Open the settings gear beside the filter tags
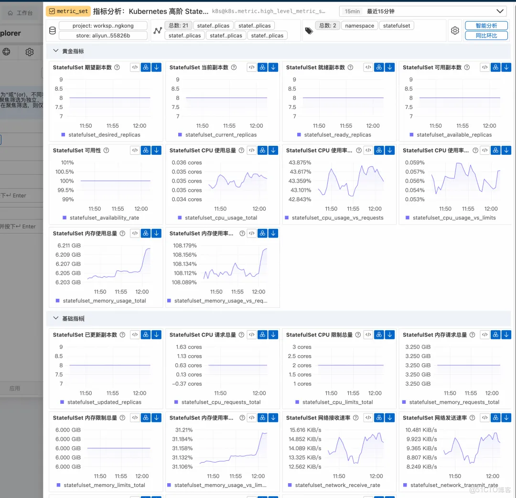The width and height of the screenshot is (516, 498). [455, 30]
